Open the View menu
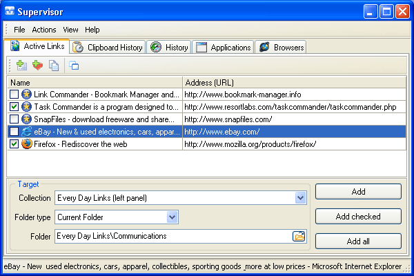 (x=70, y=30)
